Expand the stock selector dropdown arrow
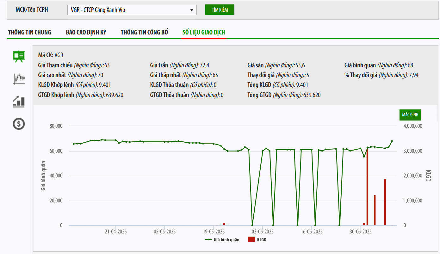 pos(191,10)
